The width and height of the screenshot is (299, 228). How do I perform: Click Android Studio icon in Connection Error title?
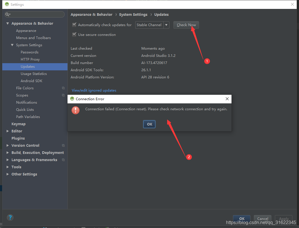click(x=72, y=99)
